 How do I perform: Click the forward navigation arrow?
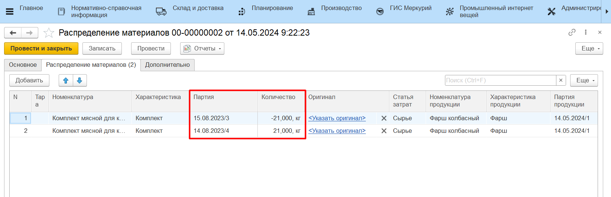pos(29,33)
